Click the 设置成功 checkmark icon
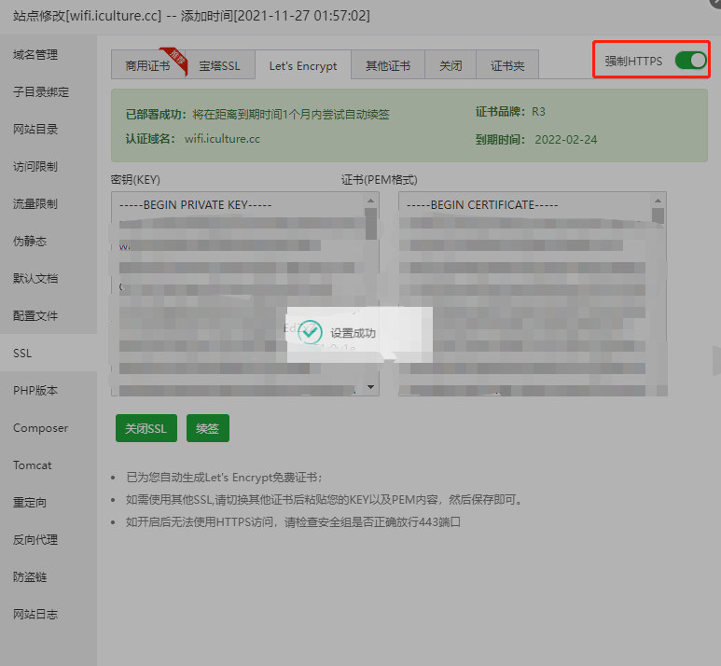 (310, 332)
